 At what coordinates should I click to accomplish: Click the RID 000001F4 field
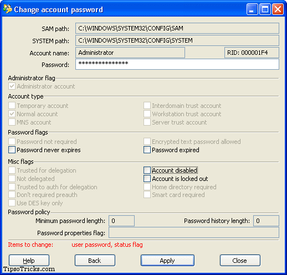pyautogui.click(x=252, y=53)
